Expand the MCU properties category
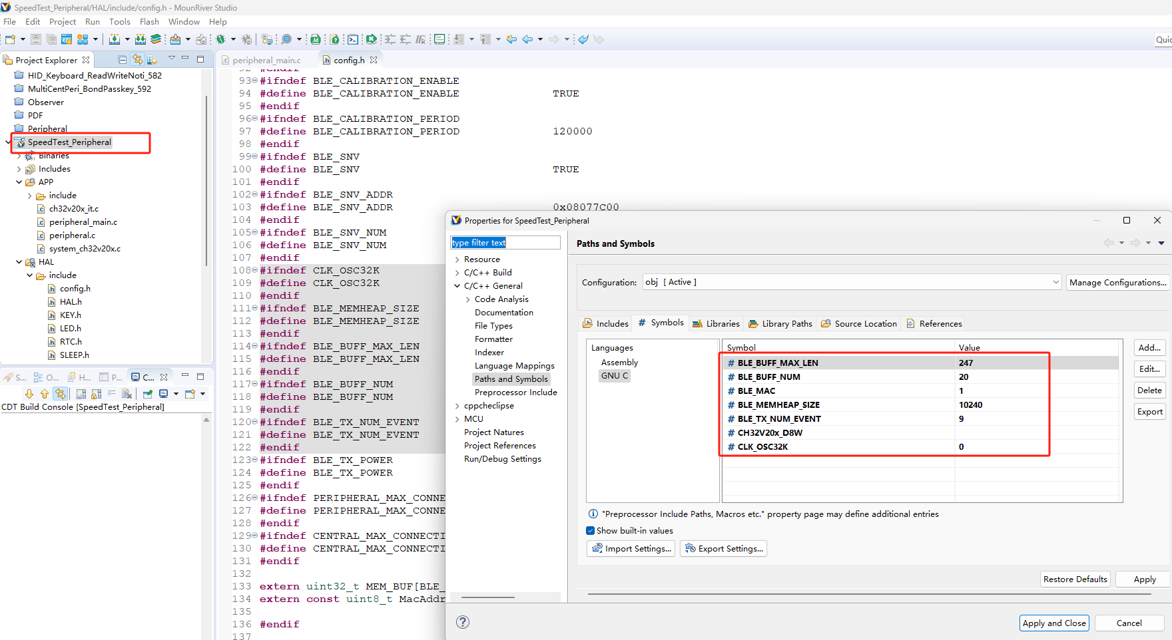This screenshot has width=1172, height=640. coord(457,419)
